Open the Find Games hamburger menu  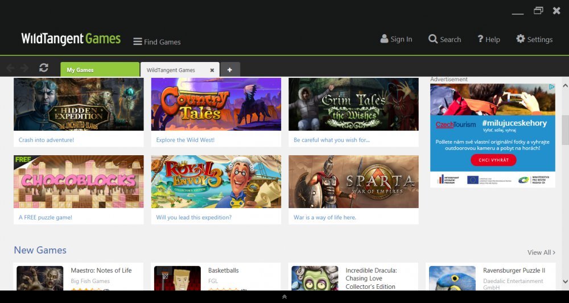(x=138, y=41)
